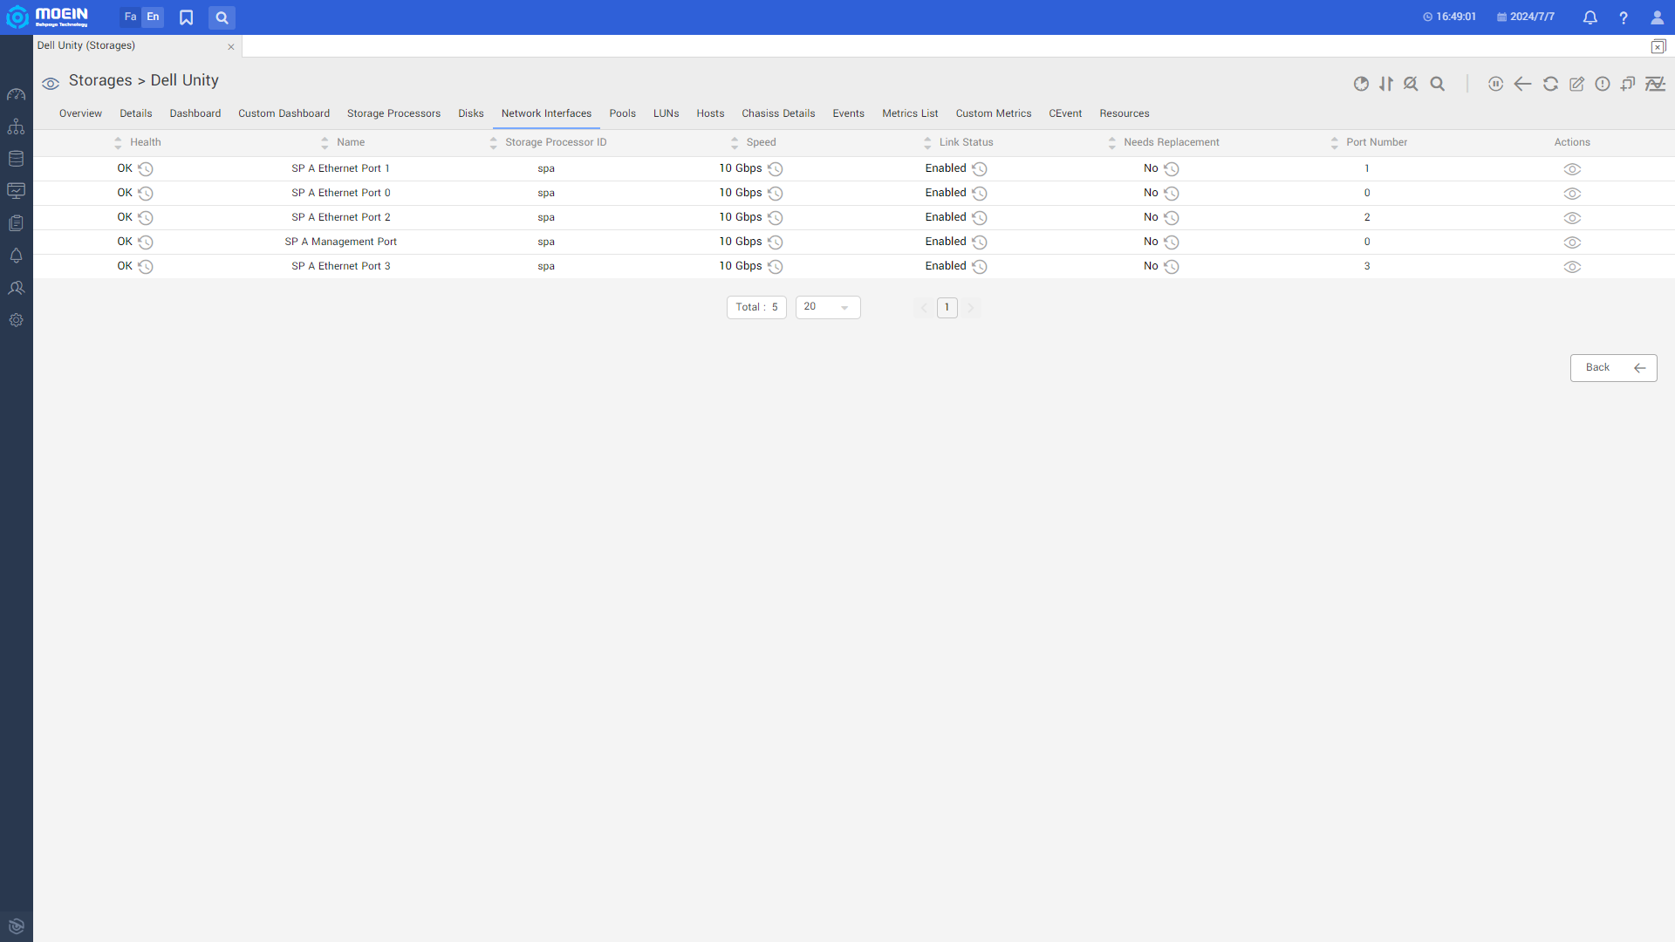
Task: Sort table by Port Number column
Action: (x=1334, y=143)
